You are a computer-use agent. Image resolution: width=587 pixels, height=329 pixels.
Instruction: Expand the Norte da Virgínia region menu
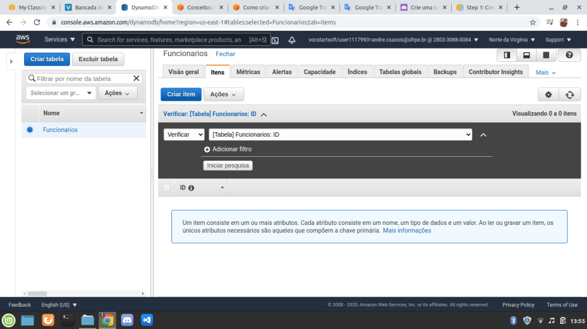512,40
